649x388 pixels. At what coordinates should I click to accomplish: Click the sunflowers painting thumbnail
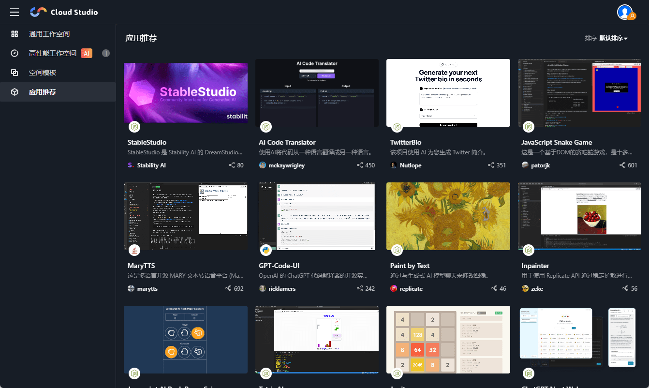(448, 216)
